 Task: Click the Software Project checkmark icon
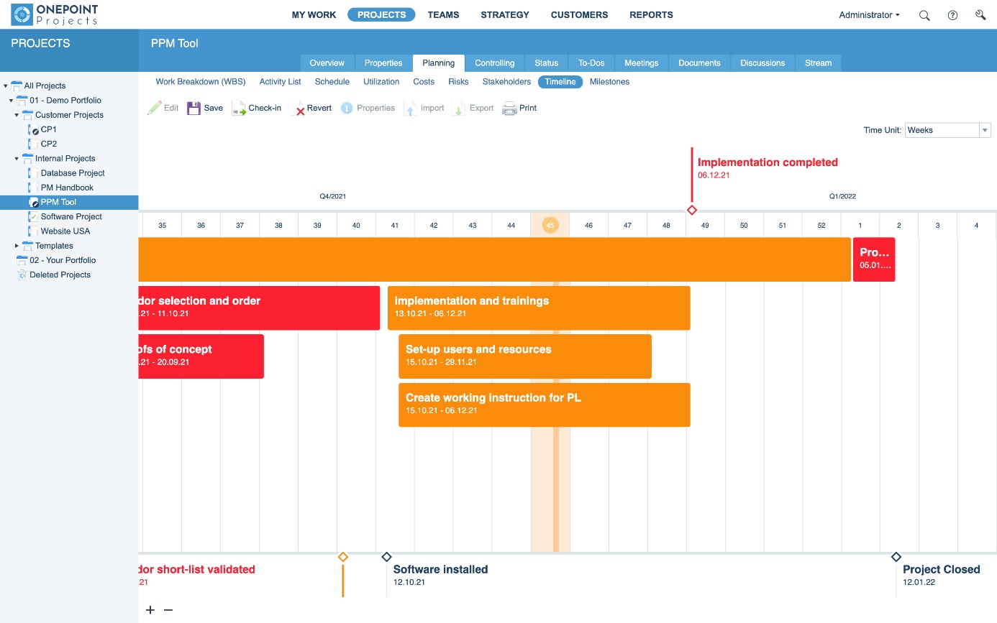(32, 216)
